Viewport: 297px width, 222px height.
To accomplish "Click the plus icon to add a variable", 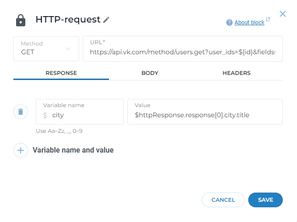I will (x=21, y=150).
